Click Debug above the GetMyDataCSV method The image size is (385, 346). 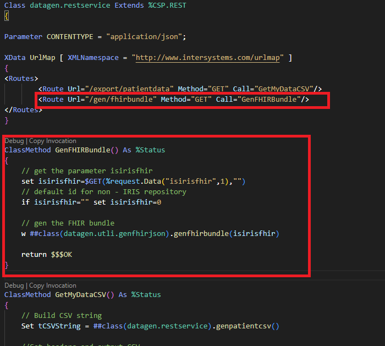click(x=14, y=285)
